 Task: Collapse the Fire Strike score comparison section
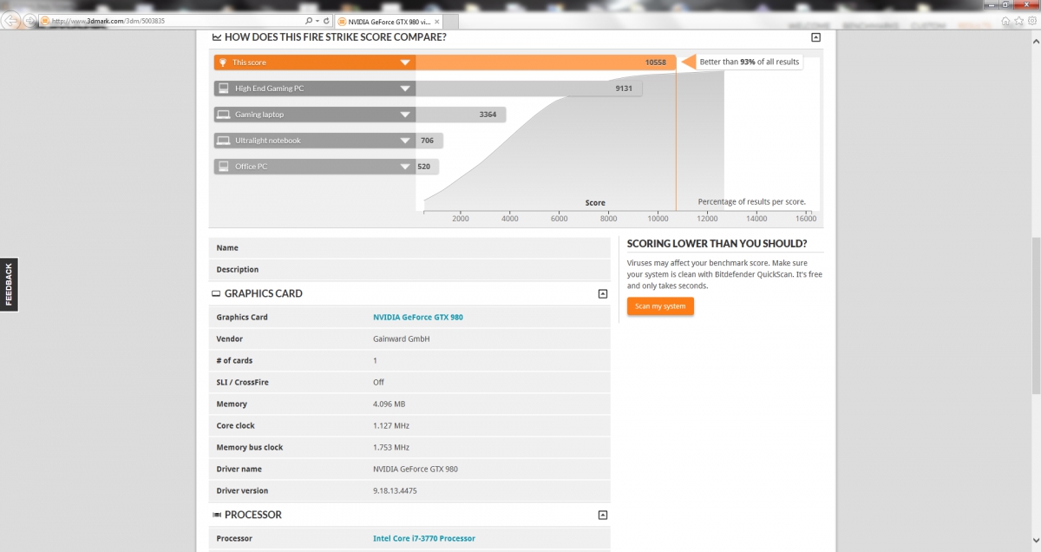815,37
